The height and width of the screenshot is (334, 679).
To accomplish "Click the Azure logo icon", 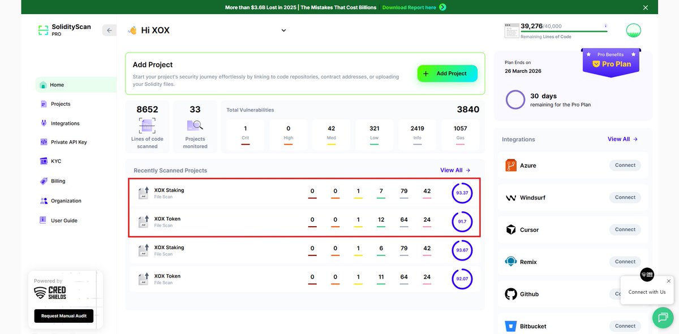I will click(x=511, y=166).
